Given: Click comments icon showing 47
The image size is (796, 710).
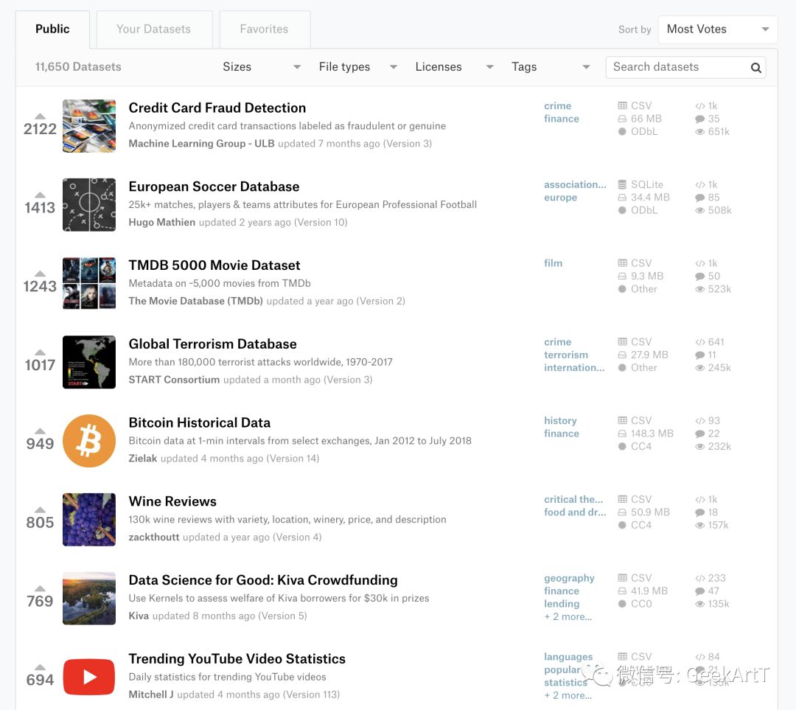Looking at the screenshot, I should [x=700, y=591].
